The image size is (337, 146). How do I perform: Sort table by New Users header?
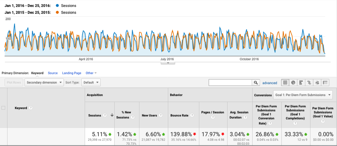point(149,115)
